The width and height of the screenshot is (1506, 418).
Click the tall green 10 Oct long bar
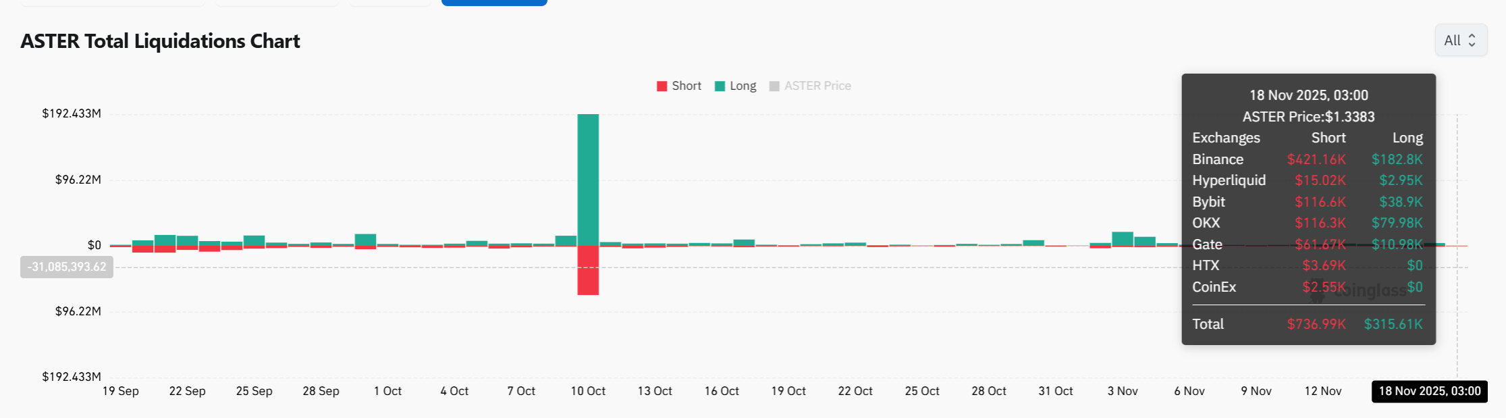588,179
